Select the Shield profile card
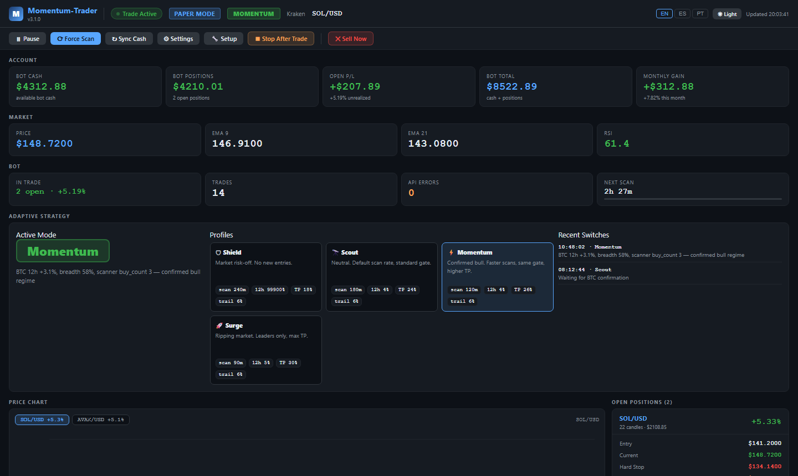 266,277
